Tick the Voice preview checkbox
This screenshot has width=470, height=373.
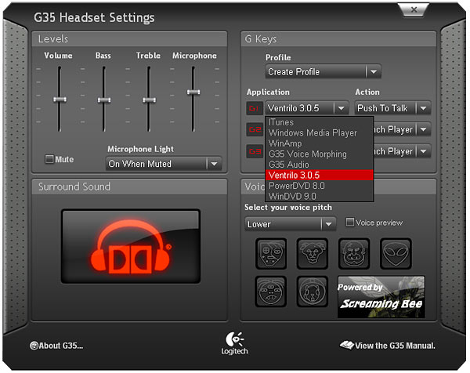(350, 223)
